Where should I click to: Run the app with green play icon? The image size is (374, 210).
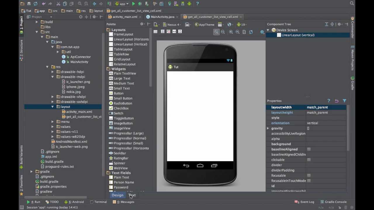click(134, 4)
